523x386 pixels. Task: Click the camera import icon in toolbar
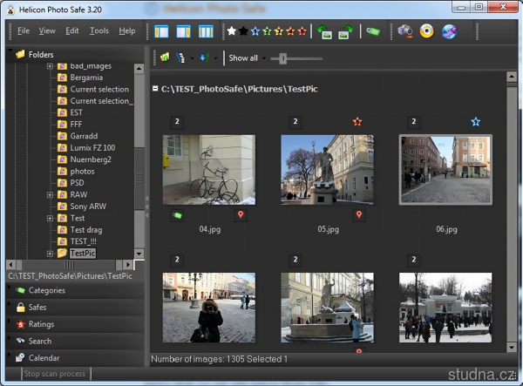[x=405, y=31]
